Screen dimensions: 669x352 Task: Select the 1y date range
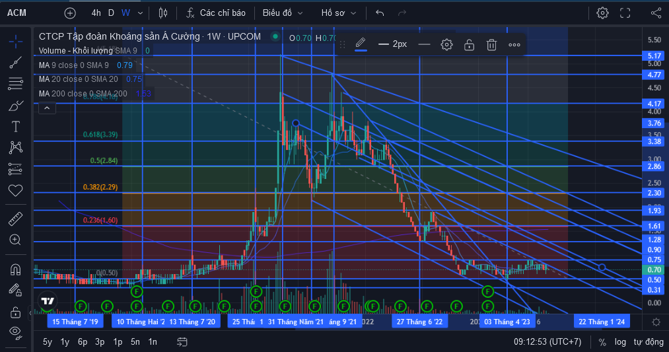pyautogui.click(x=65, y=341)
